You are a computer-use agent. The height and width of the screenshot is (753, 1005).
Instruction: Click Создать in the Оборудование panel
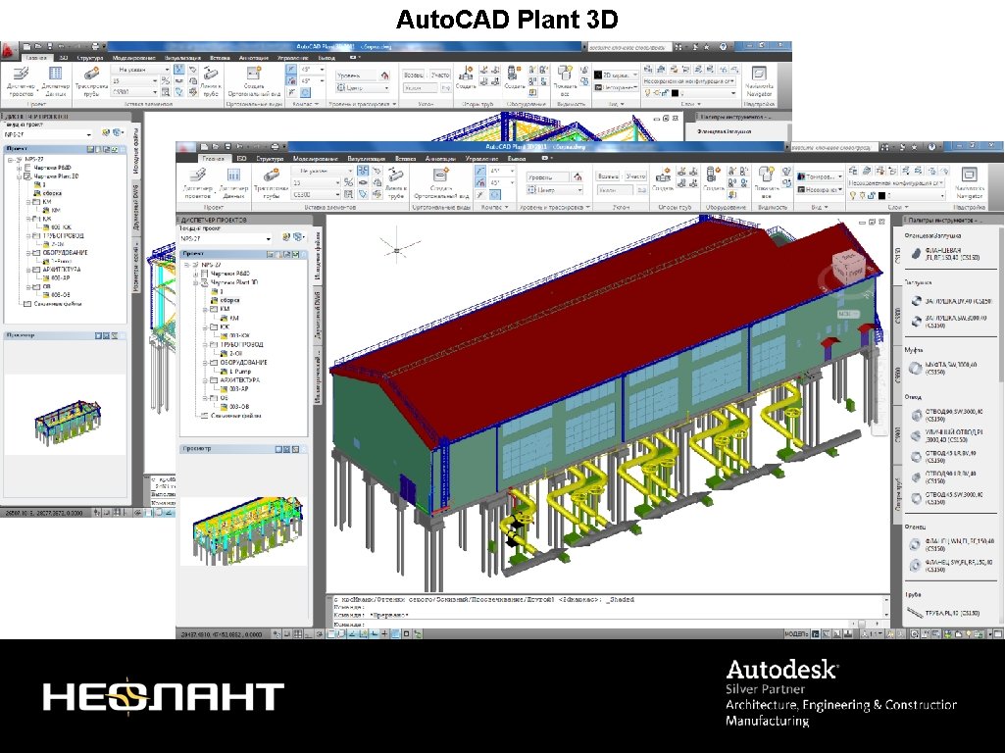click(712, 179)
